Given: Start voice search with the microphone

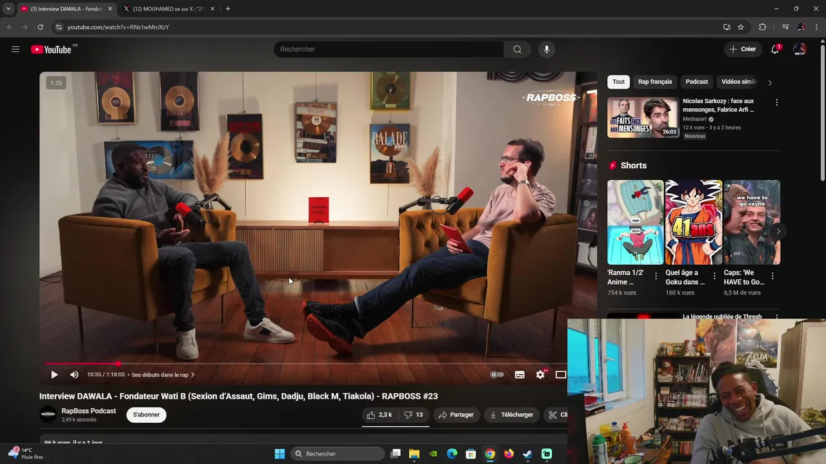Looking at the screenshot, I should coord(547,49).
